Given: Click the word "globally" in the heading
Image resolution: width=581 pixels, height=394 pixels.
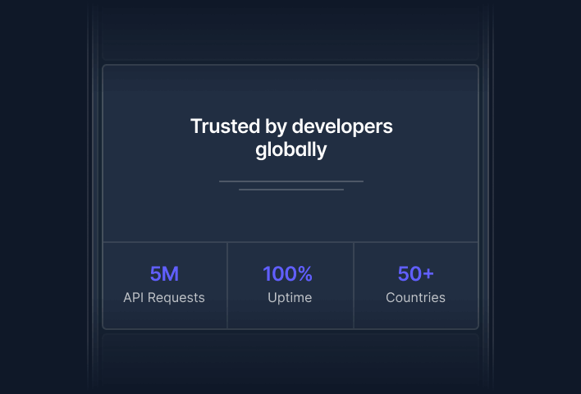Looking at the screenshot, I should pos(290,151).
